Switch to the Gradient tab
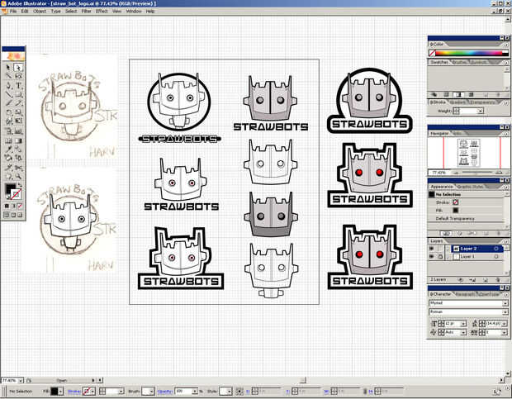 (457, 102)
